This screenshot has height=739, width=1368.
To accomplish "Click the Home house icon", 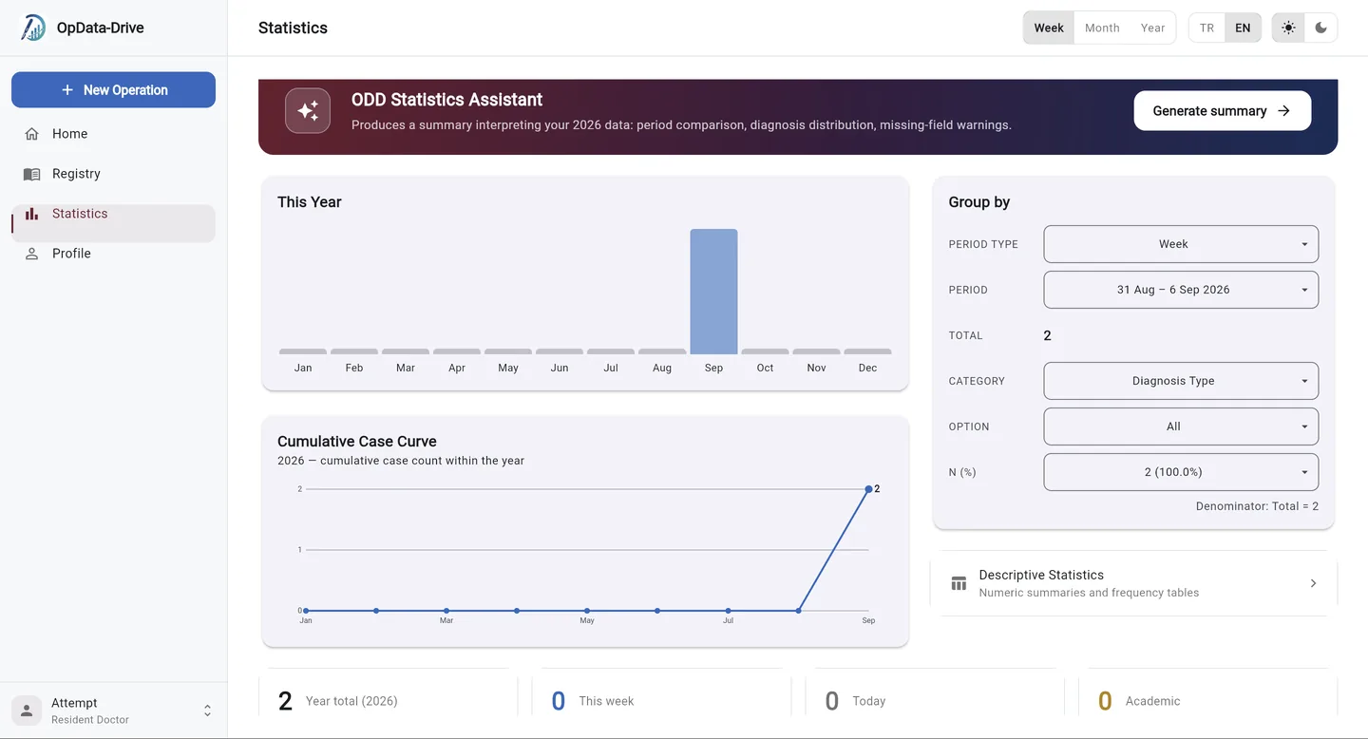I will pyautogui.click(x=32, y=134).
